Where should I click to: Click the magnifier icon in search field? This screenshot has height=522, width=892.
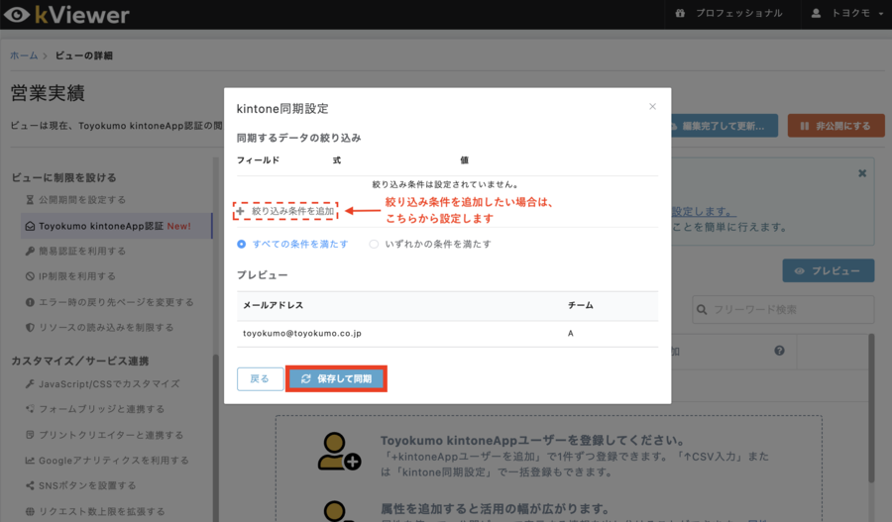[702, 310]
